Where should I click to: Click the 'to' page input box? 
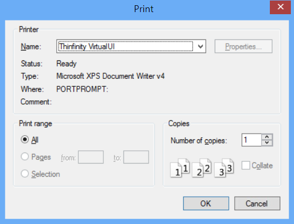(136, 157)
